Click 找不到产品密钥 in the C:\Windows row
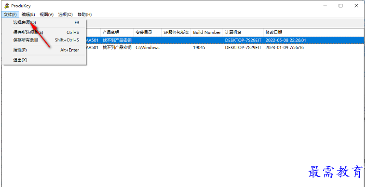The height and width of the screenshot is (187, 367). [117, 48]
